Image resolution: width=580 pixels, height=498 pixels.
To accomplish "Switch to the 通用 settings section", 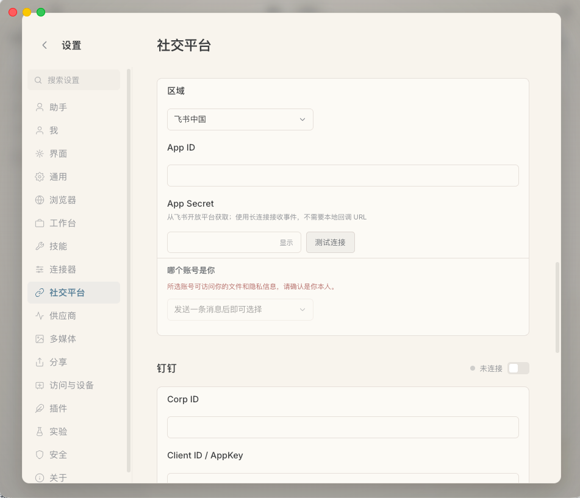I will click(74, 177).
